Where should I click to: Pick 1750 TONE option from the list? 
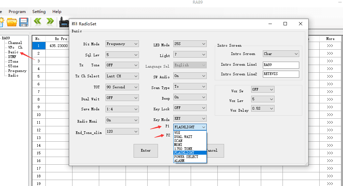click(183, 149)
